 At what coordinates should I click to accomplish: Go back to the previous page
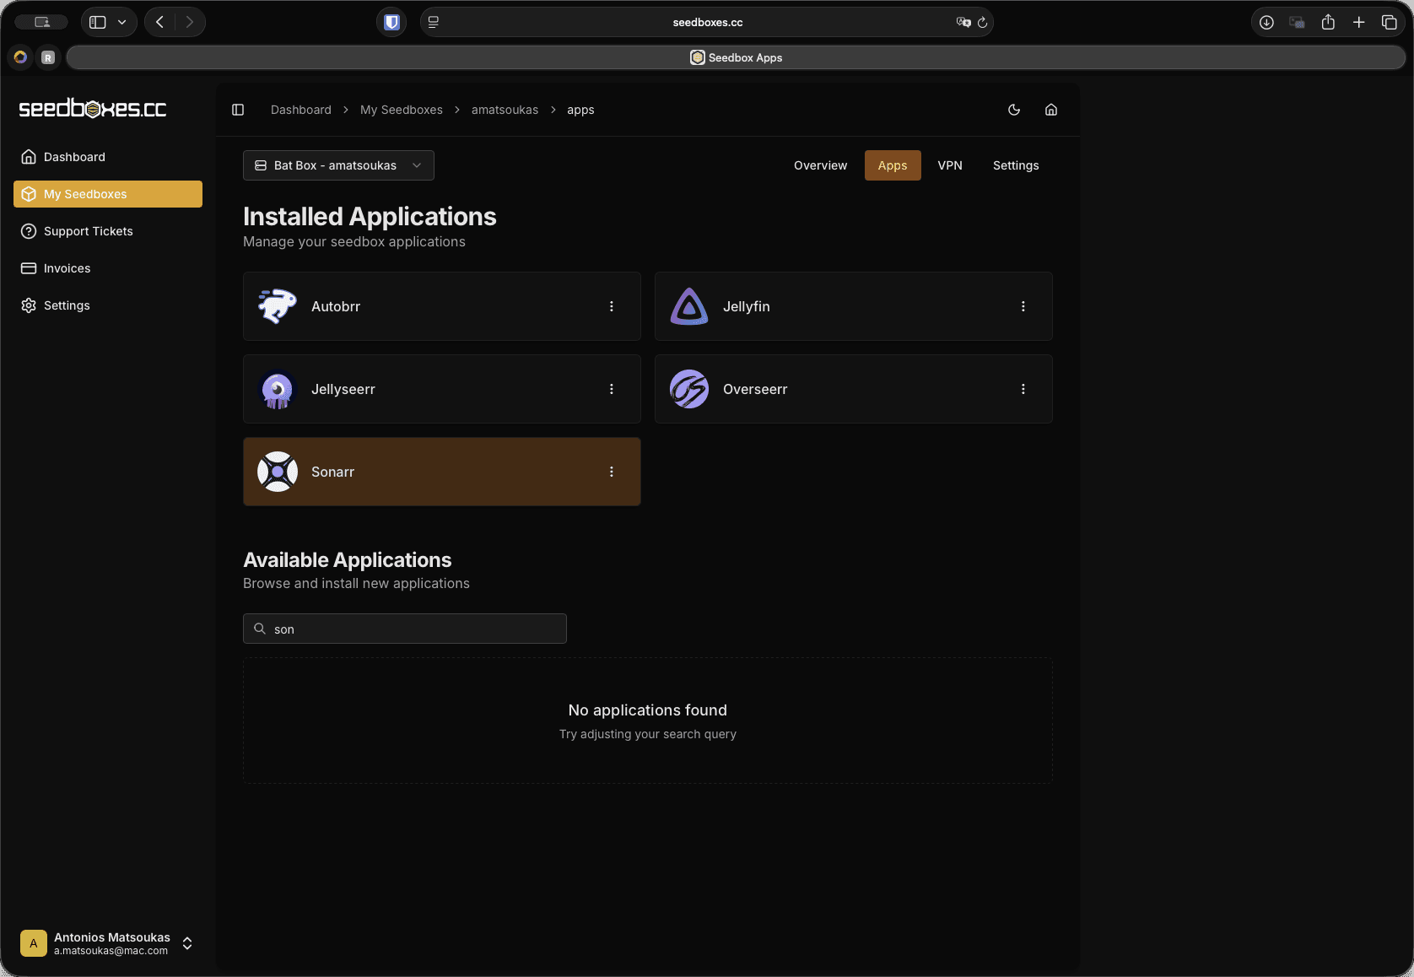(x=160, y=22)
